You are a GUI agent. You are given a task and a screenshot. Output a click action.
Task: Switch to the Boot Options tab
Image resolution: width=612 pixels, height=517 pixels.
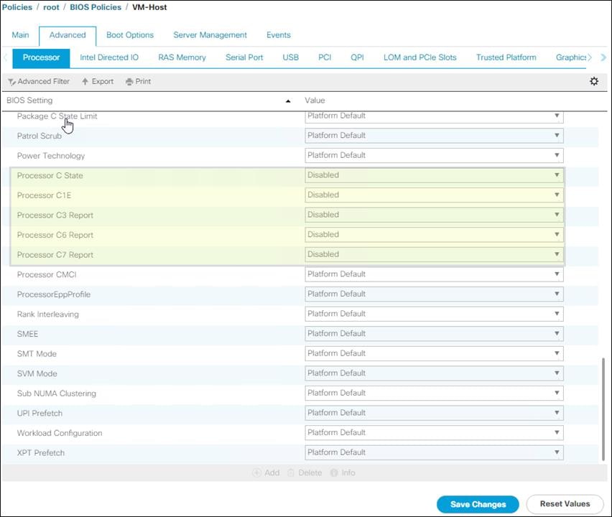(129, 34)
